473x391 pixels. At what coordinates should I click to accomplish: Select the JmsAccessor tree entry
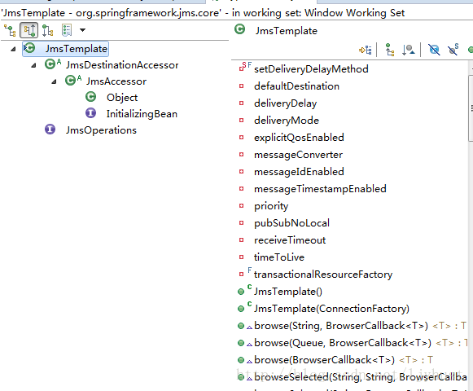coord(116,81)
